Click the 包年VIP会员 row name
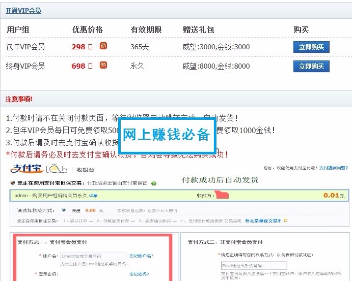 click(25, 47)
